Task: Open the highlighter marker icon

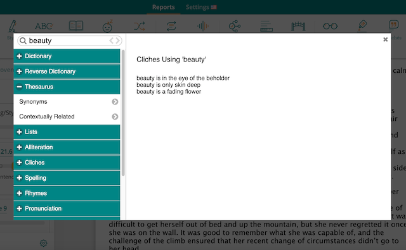Action: 362,26
